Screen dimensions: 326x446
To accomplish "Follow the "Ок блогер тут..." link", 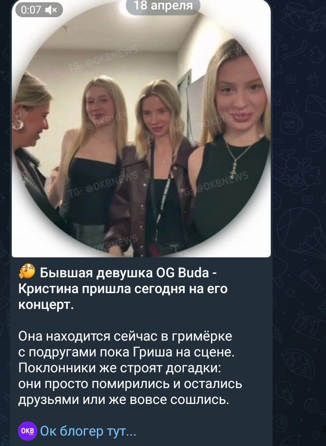I will 88,431.
